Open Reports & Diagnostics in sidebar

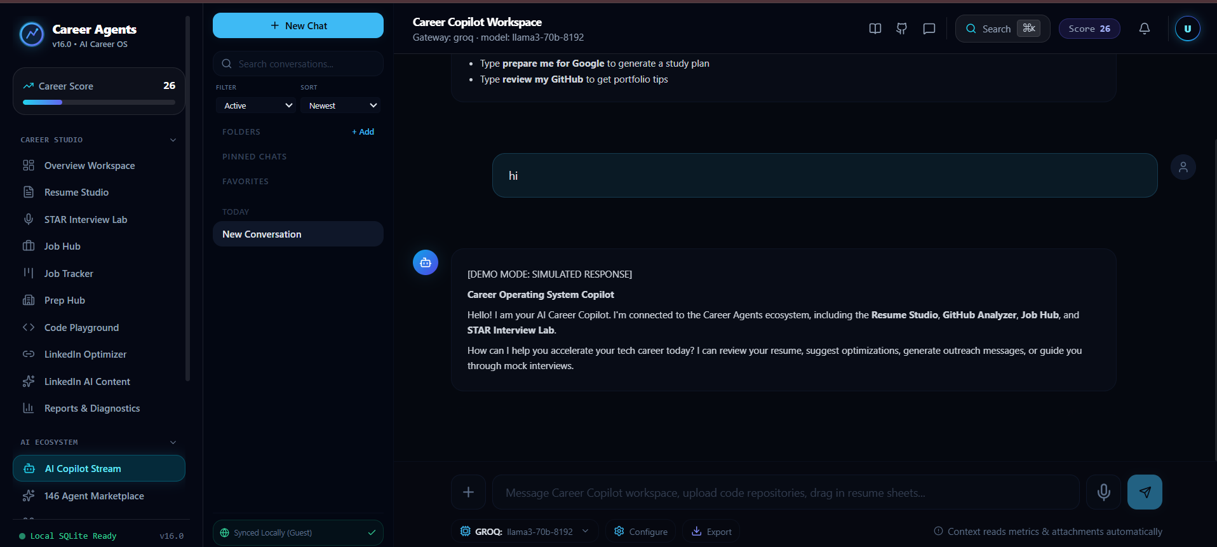pos(99,408)
